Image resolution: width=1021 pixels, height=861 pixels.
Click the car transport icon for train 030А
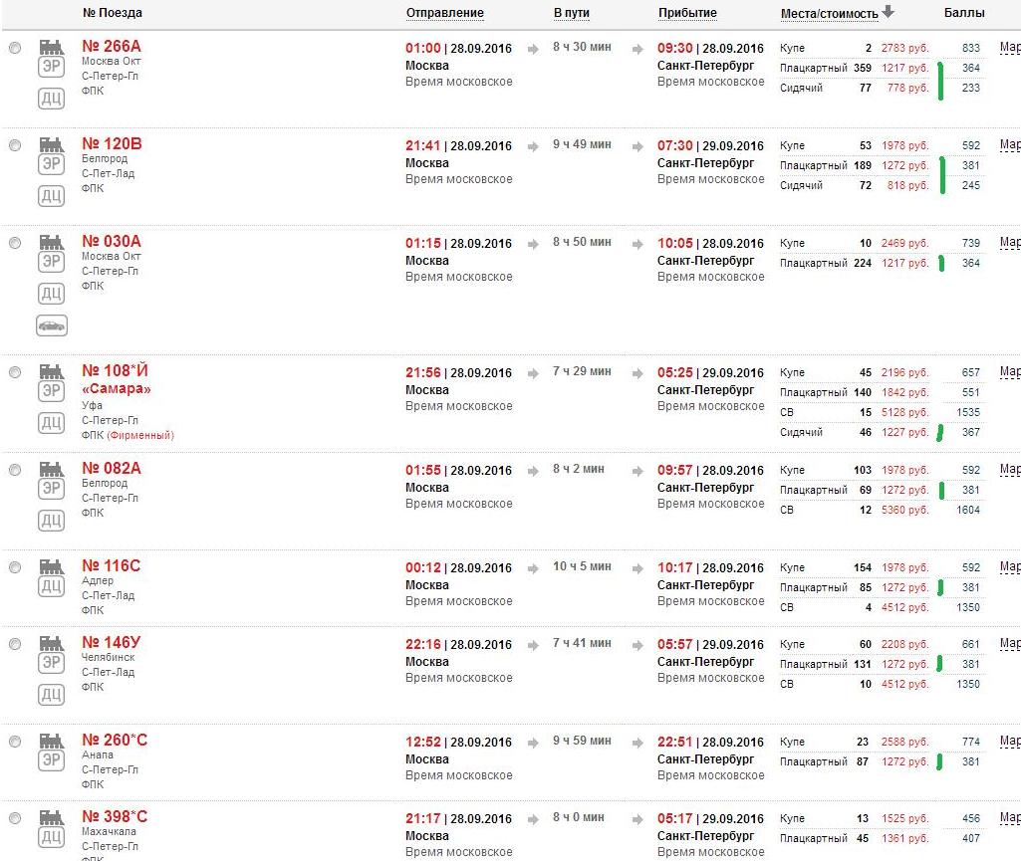51,325
